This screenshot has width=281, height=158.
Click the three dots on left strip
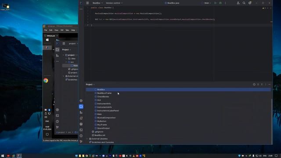[x=81, y=9]
